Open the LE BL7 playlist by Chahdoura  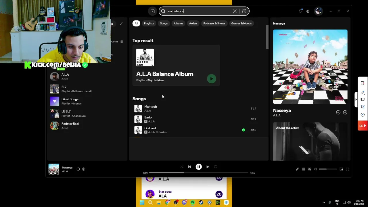click(x=87, y=113)
